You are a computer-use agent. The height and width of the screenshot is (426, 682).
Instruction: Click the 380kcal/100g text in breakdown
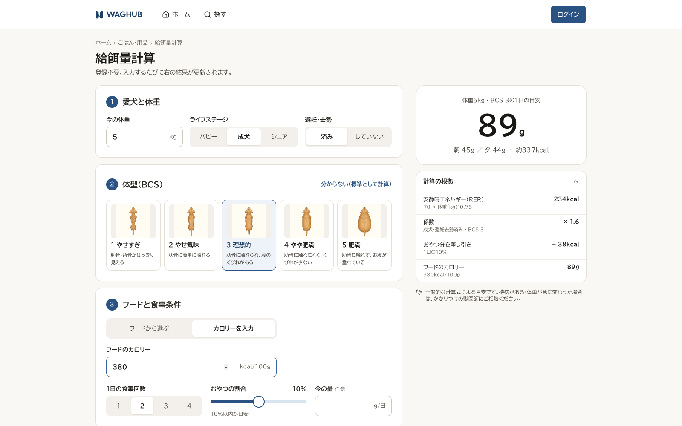click(x=442, y=275)
